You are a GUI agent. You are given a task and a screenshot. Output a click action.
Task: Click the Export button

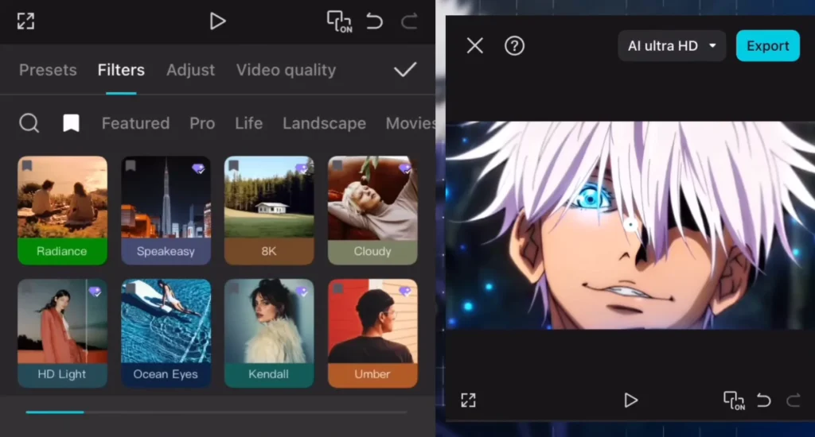(x=768, y=45)
